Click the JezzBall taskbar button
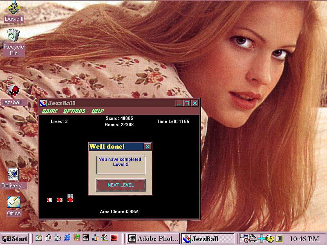 tap(208, 238)
